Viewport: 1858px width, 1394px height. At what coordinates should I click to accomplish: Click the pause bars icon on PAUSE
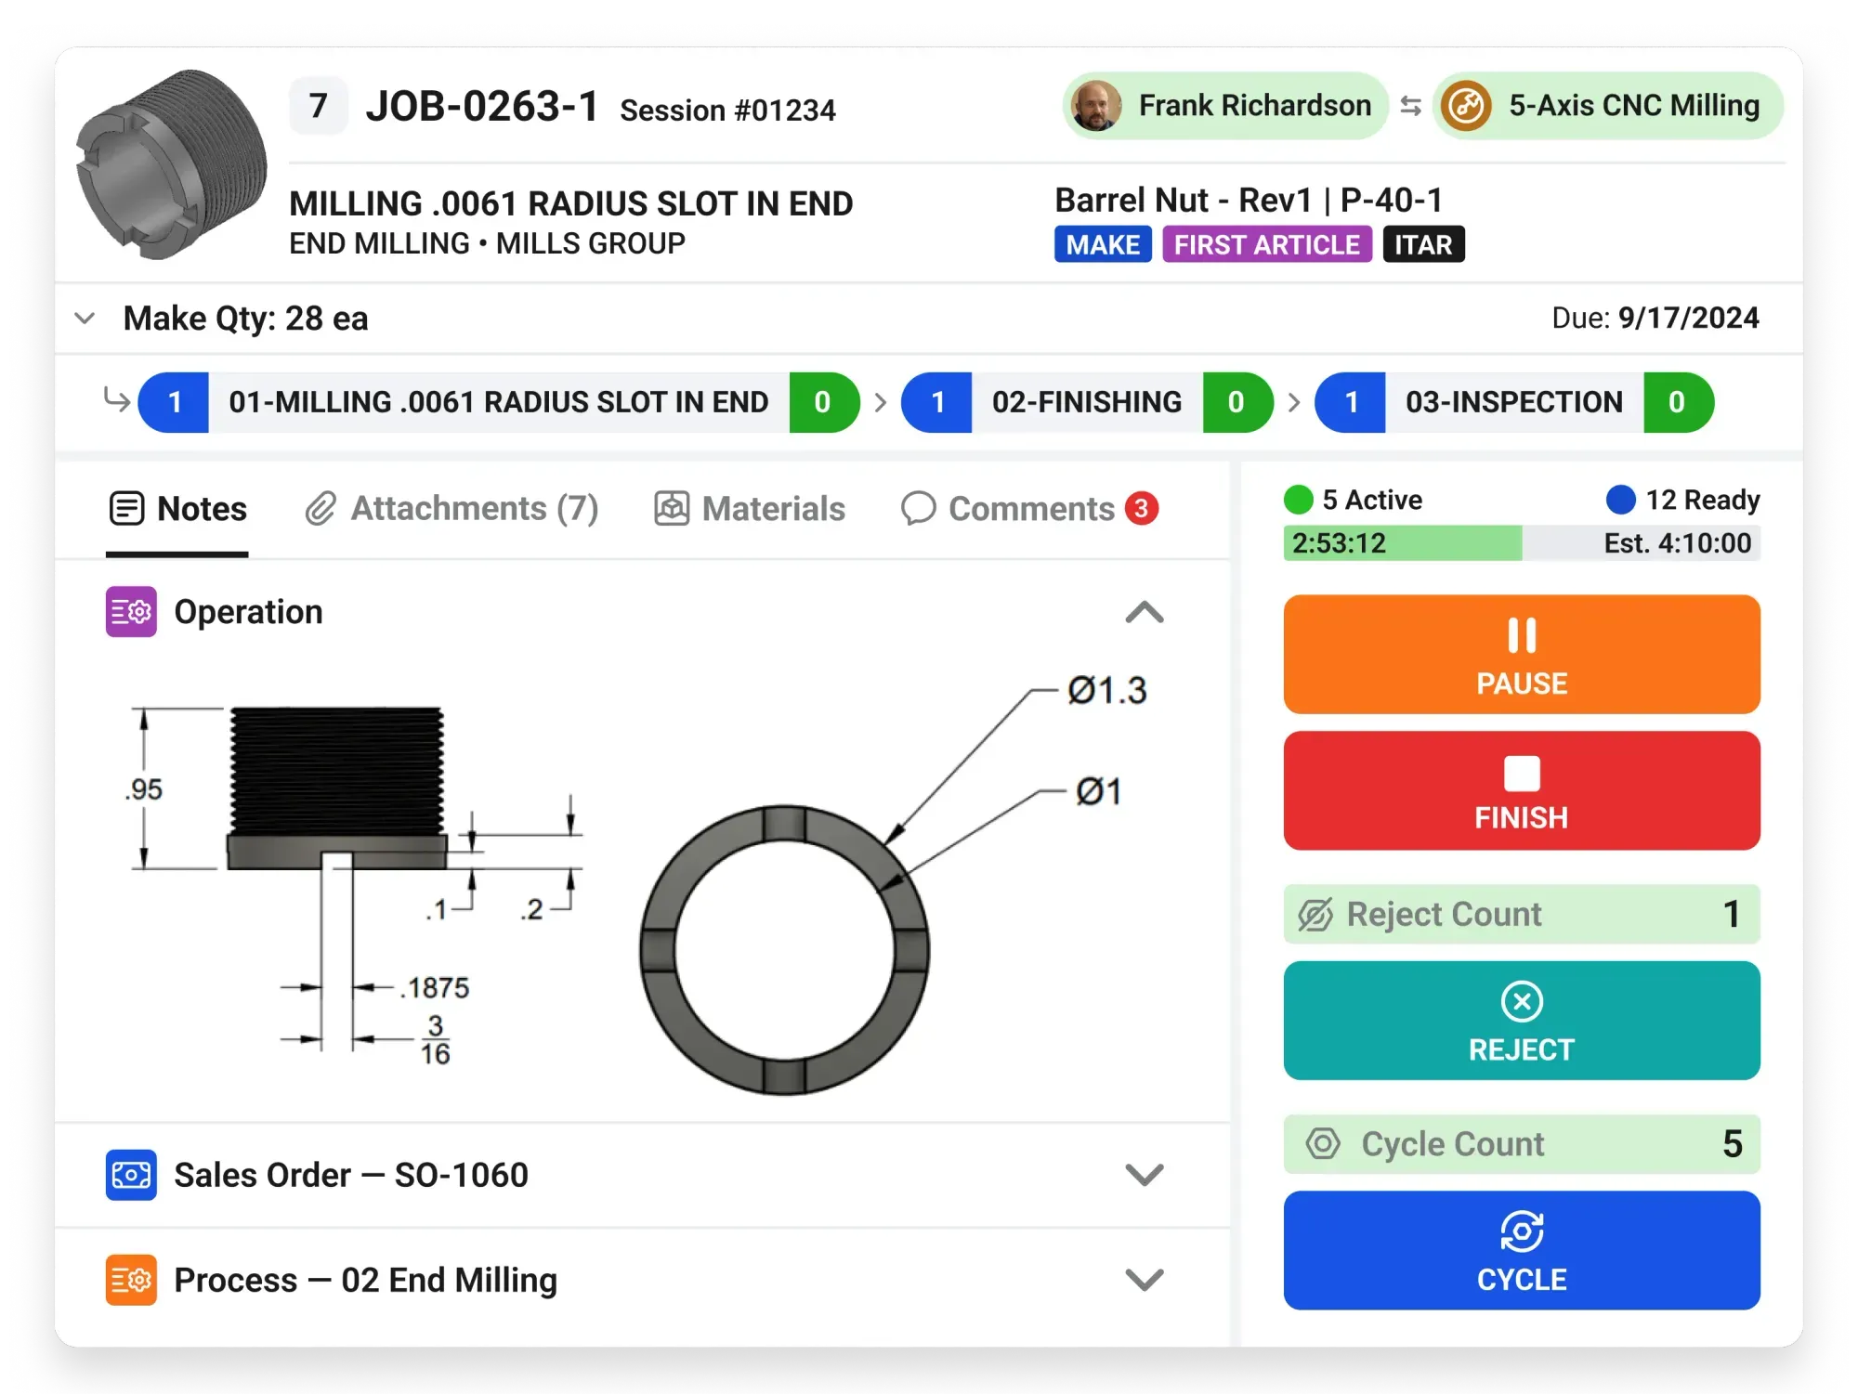coord(1522,635)
